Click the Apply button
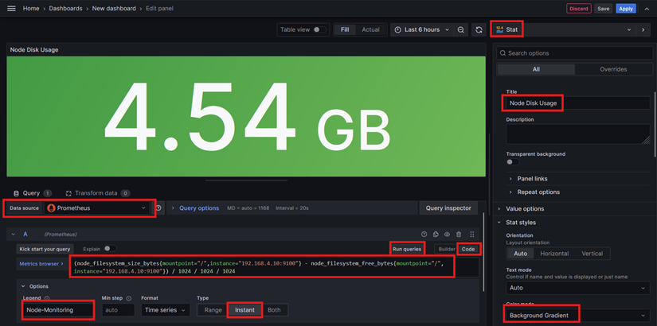The image size is (657, 326). 626,9
